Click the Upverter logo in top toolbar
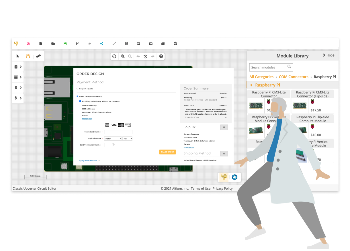Screen dimensions: 350x251 (x=16, y=44)
